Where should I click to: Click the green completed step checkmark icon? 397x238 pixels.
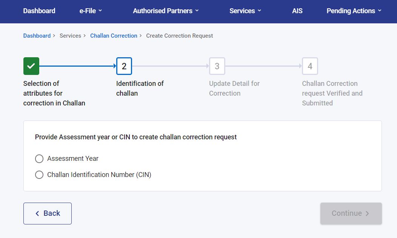click(x=31, y=66)
